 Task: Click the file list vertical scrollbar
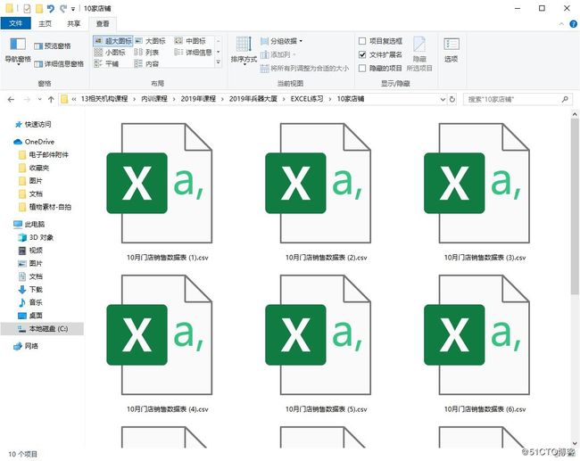pos(575,207)
